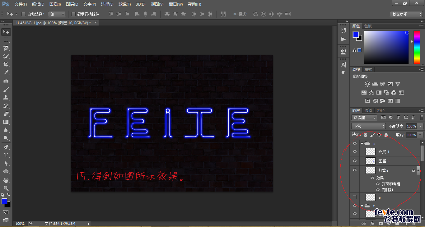Screen dimensions: 425x227
Task: Open the Character panel from the dock
Action: pos(343,65)
